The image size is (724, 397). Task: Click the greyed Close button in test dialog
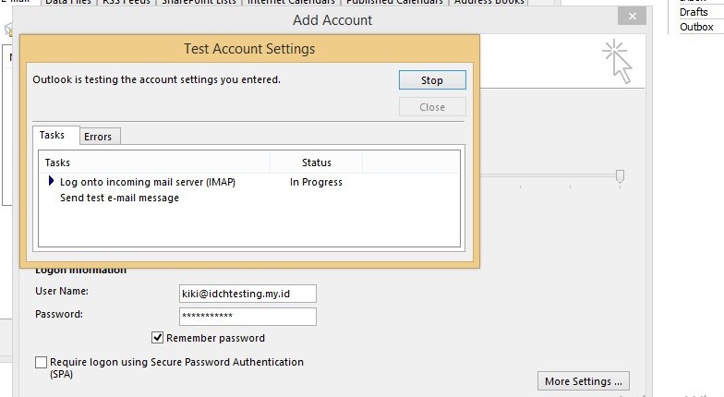432,107
